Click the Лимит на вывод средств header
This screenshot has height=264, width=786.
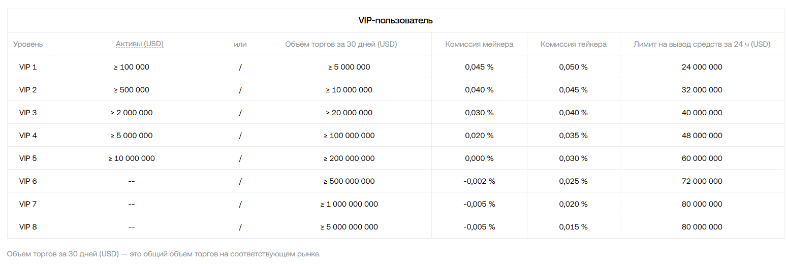(702, 44)
